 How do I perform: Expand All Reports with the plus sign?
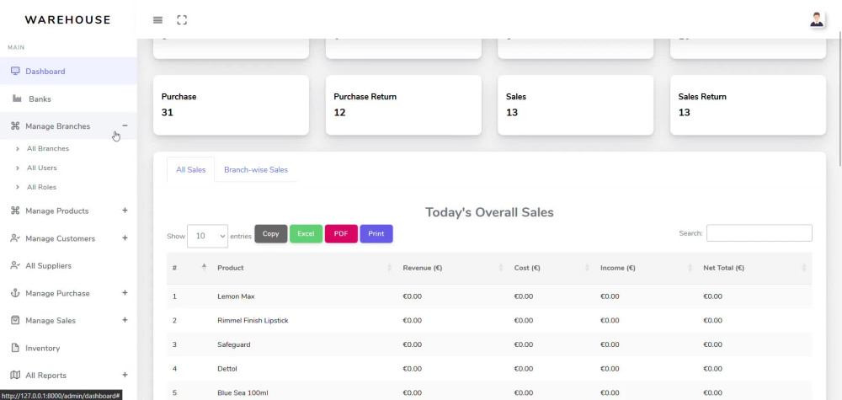(125, 375)
